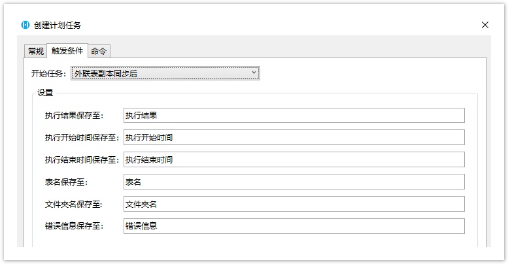Click into the 执行结束时间 text field
The width and height of the screenshot is (508, 264).
click(294, 159)
